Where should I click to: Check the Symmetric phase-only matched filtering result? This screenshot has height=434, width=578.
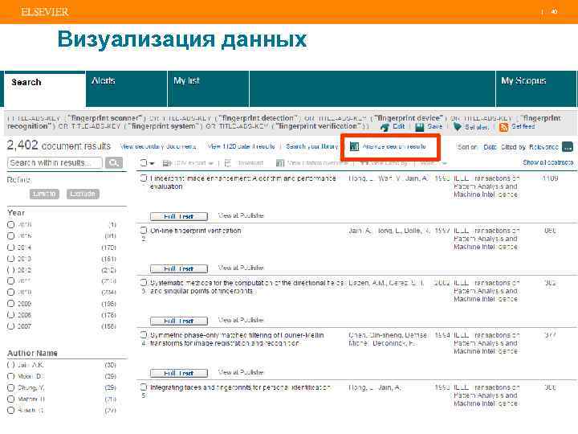(x=144, y=335)
